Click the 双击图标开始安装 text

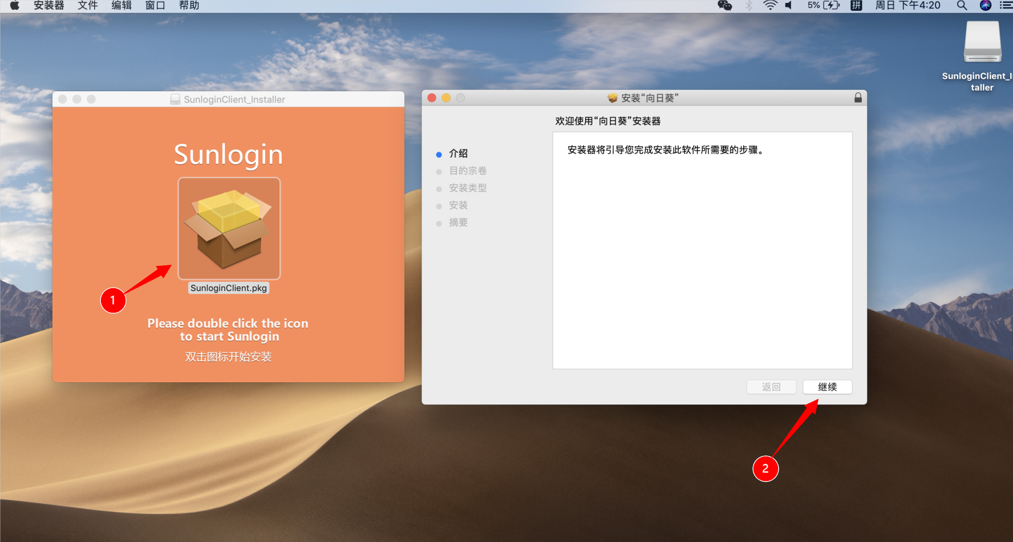[228, 357]
